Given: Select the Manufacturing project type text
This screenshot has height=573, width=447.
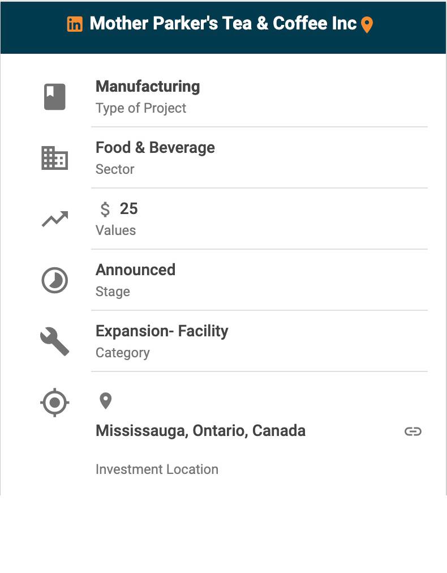Looking at the screenshot, I should click(x=148, y=87).
